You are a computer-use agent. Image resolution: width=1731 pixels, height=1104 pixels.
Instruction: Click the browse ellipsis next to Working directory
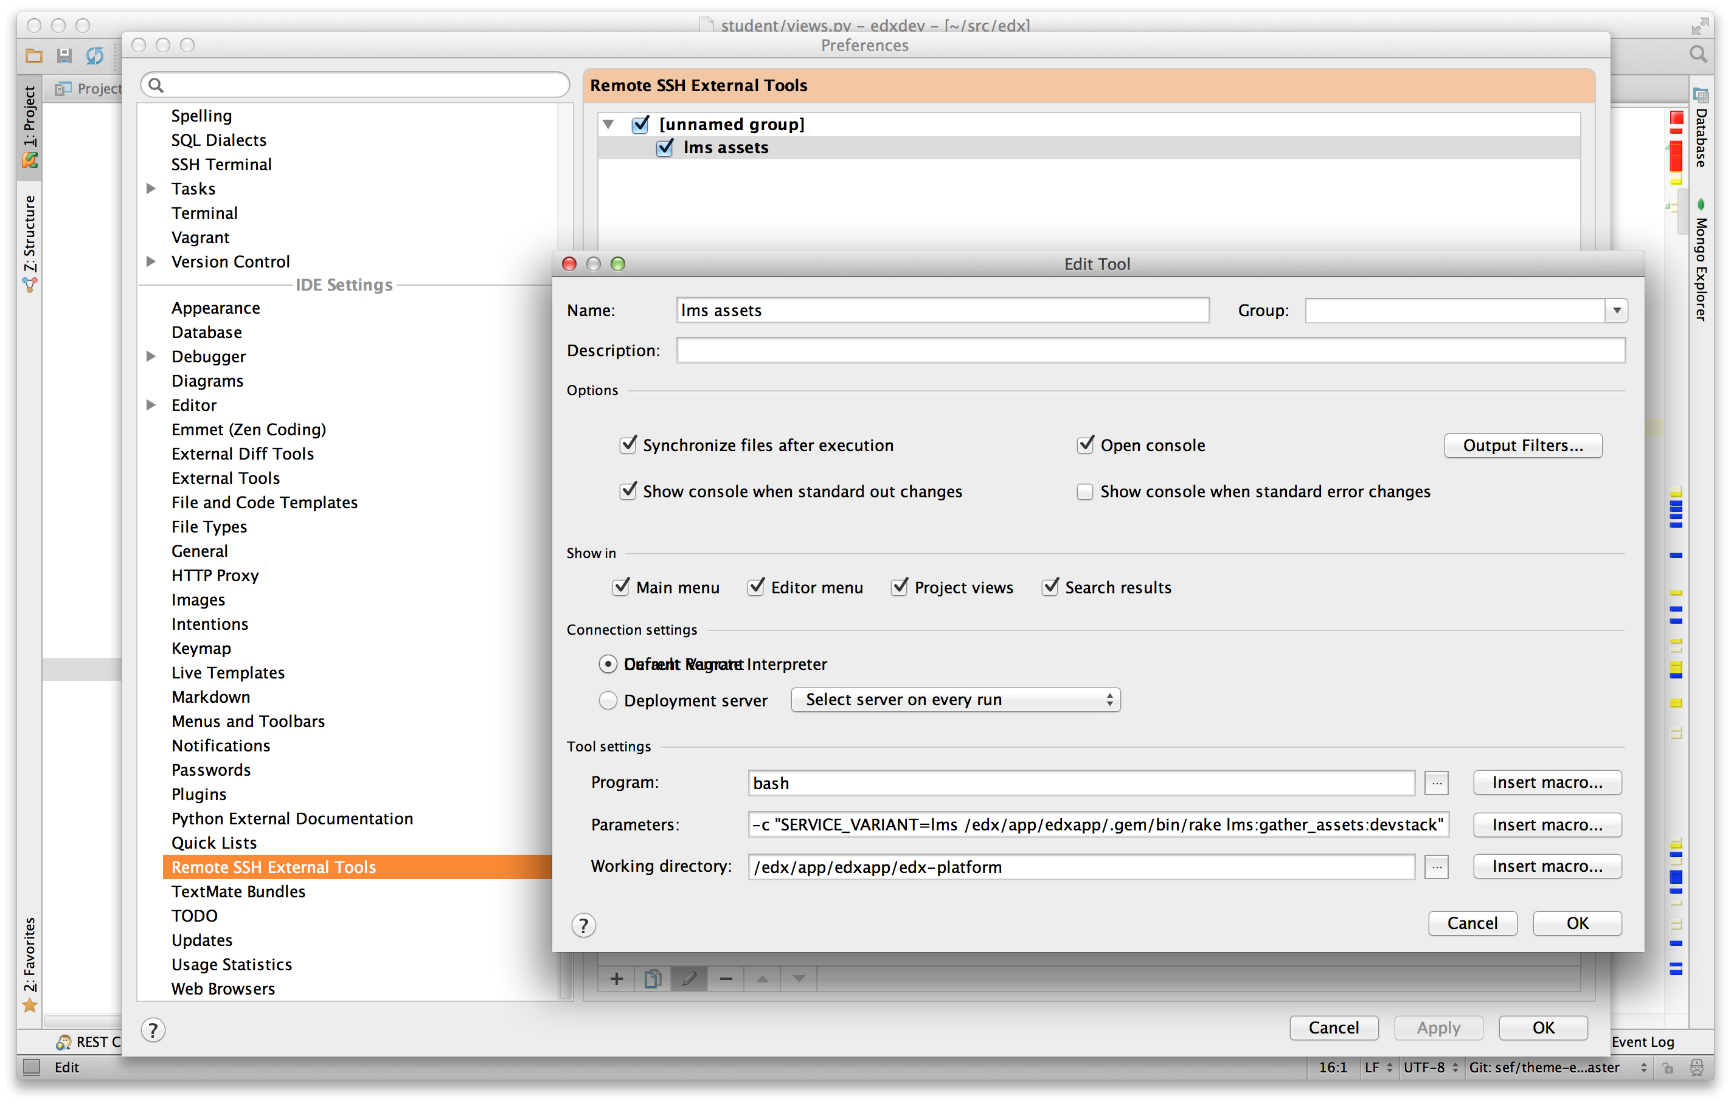point(1436,867)
